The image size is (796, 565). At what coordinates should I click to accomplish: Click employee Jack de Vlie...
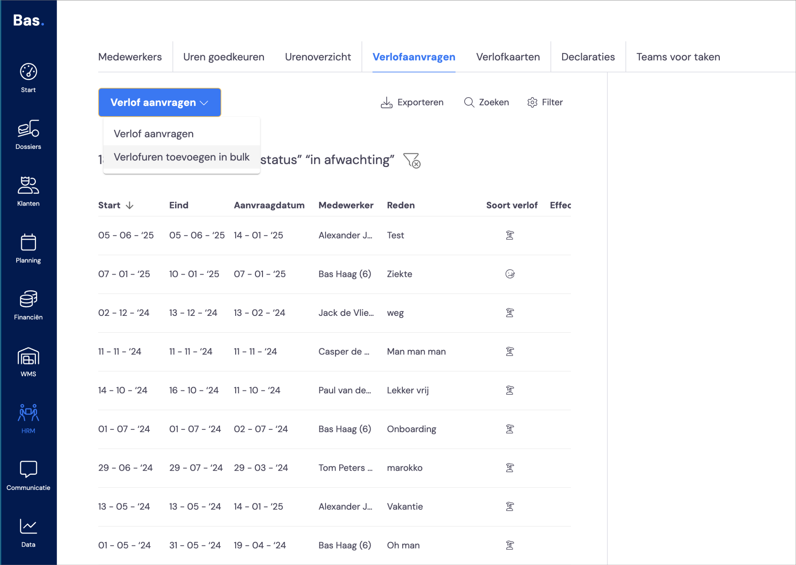pos(346,313)
